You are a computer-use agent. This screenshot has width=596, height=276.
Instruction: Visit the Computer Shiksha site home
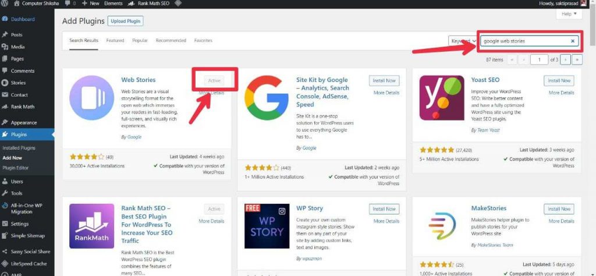37,3
